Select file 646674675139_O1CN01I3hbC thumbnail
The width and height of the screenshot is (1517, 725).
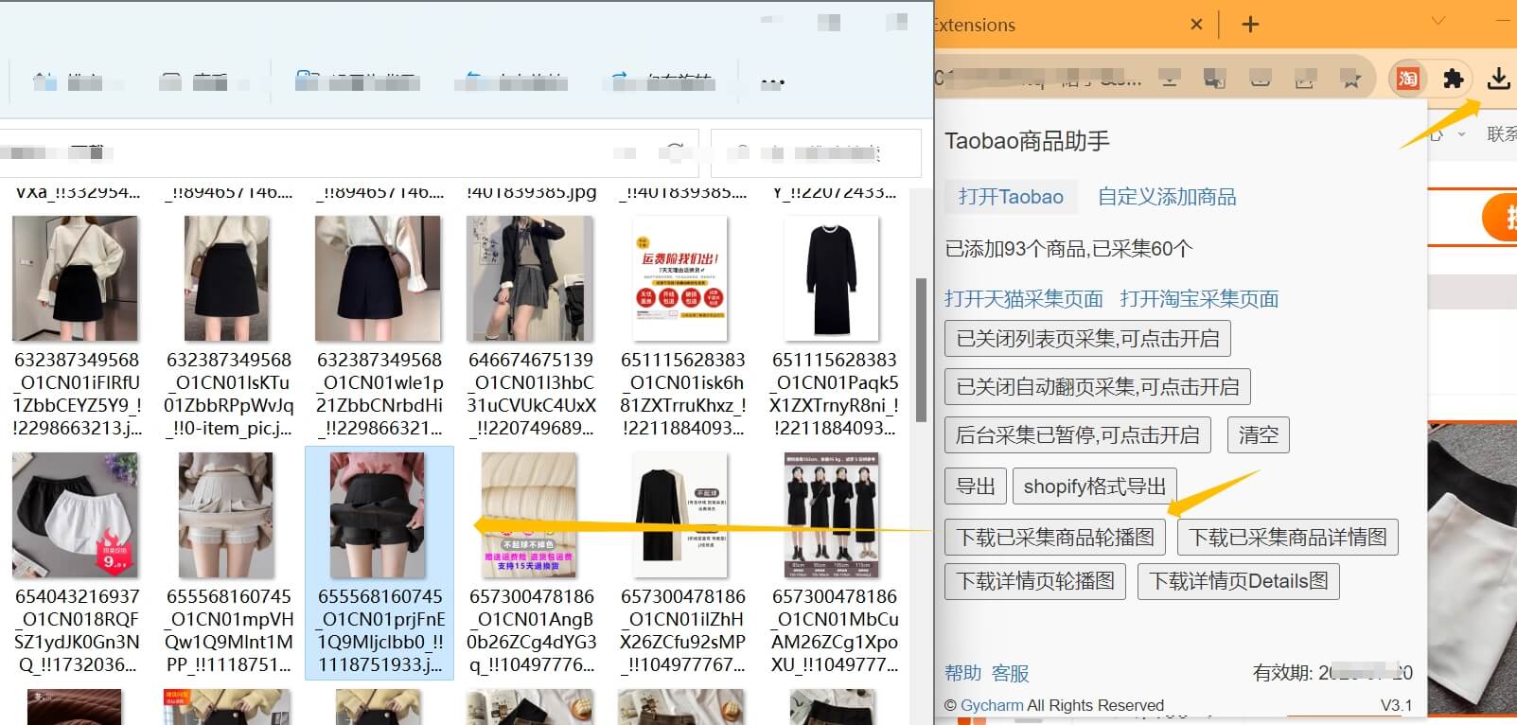[x=530, y=278]
